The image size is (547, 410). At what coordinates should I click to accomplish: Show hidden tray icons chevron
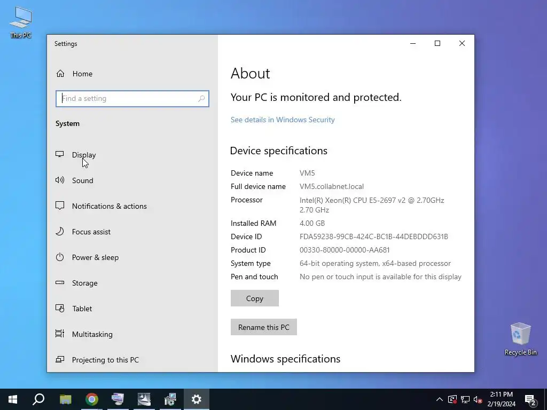440,399
